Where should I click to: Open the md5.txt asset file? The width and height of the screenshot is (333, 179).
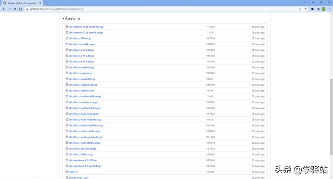coord(73,172)
